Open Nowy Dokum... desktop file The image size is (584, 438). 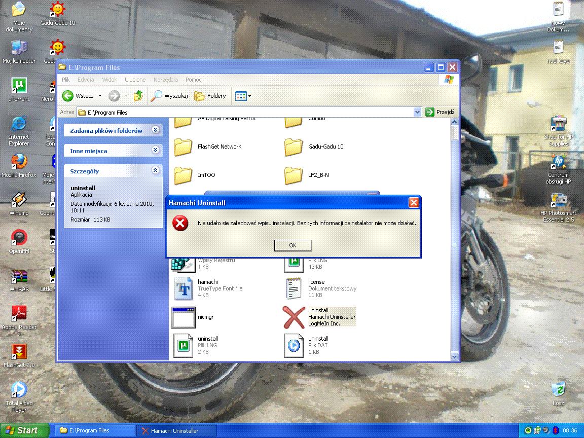558,17
